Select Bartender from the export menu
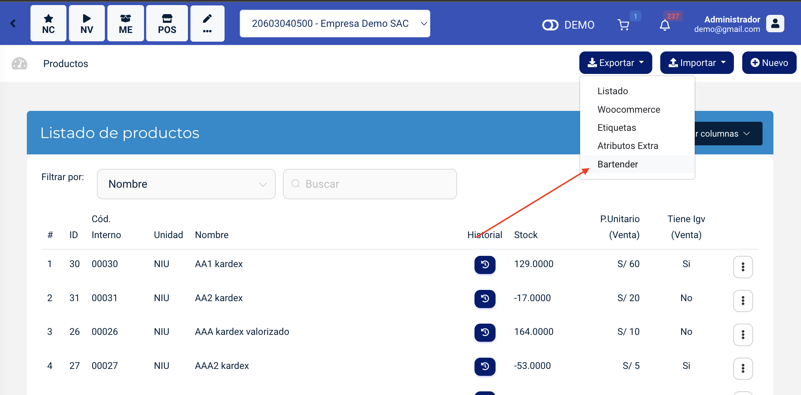The height and width of the screenshot is (395, 801). (x=617, y=164)
